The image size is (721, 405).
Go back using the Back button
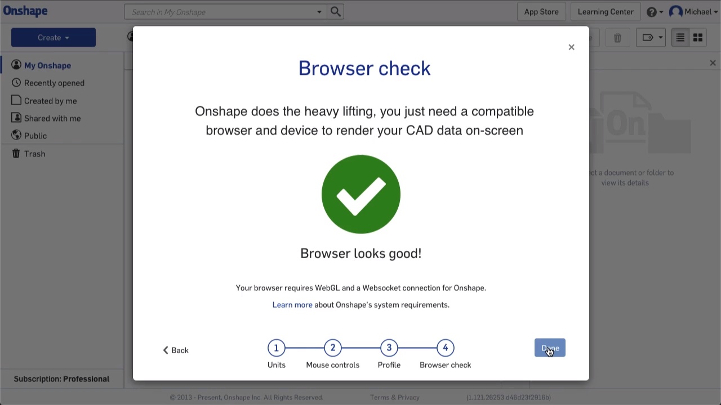point(176,350)
